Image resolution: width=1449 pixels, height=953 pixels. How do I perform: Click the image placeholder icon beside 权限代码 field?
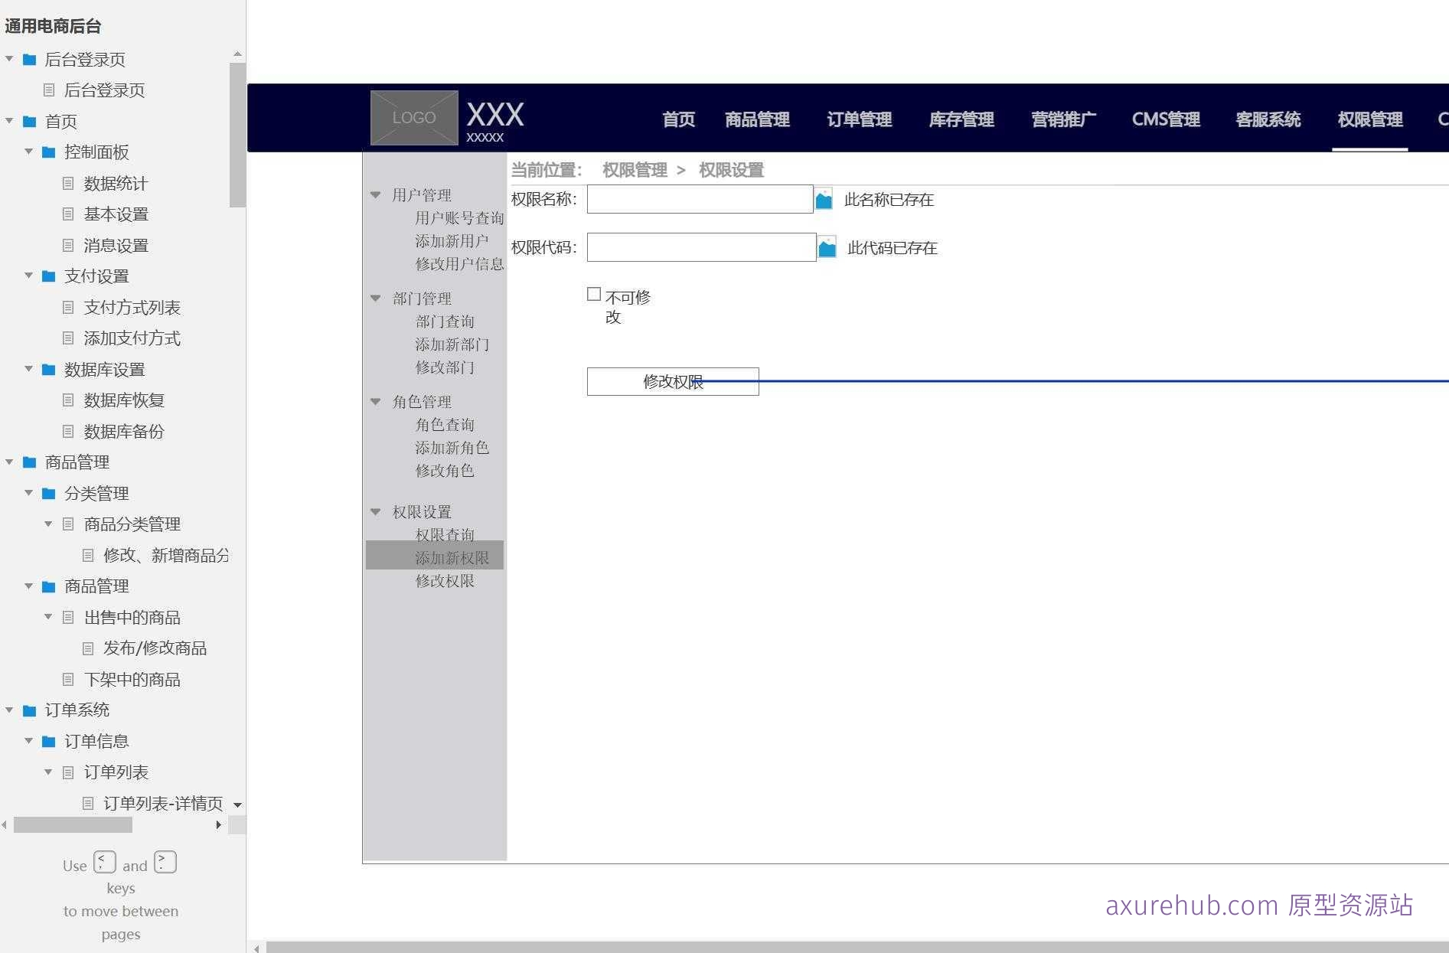tap(827, 246)
